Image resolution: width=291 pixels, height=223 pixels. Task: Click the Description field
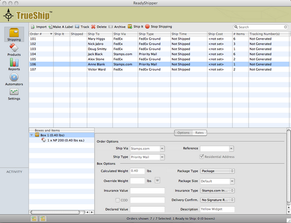217,209
